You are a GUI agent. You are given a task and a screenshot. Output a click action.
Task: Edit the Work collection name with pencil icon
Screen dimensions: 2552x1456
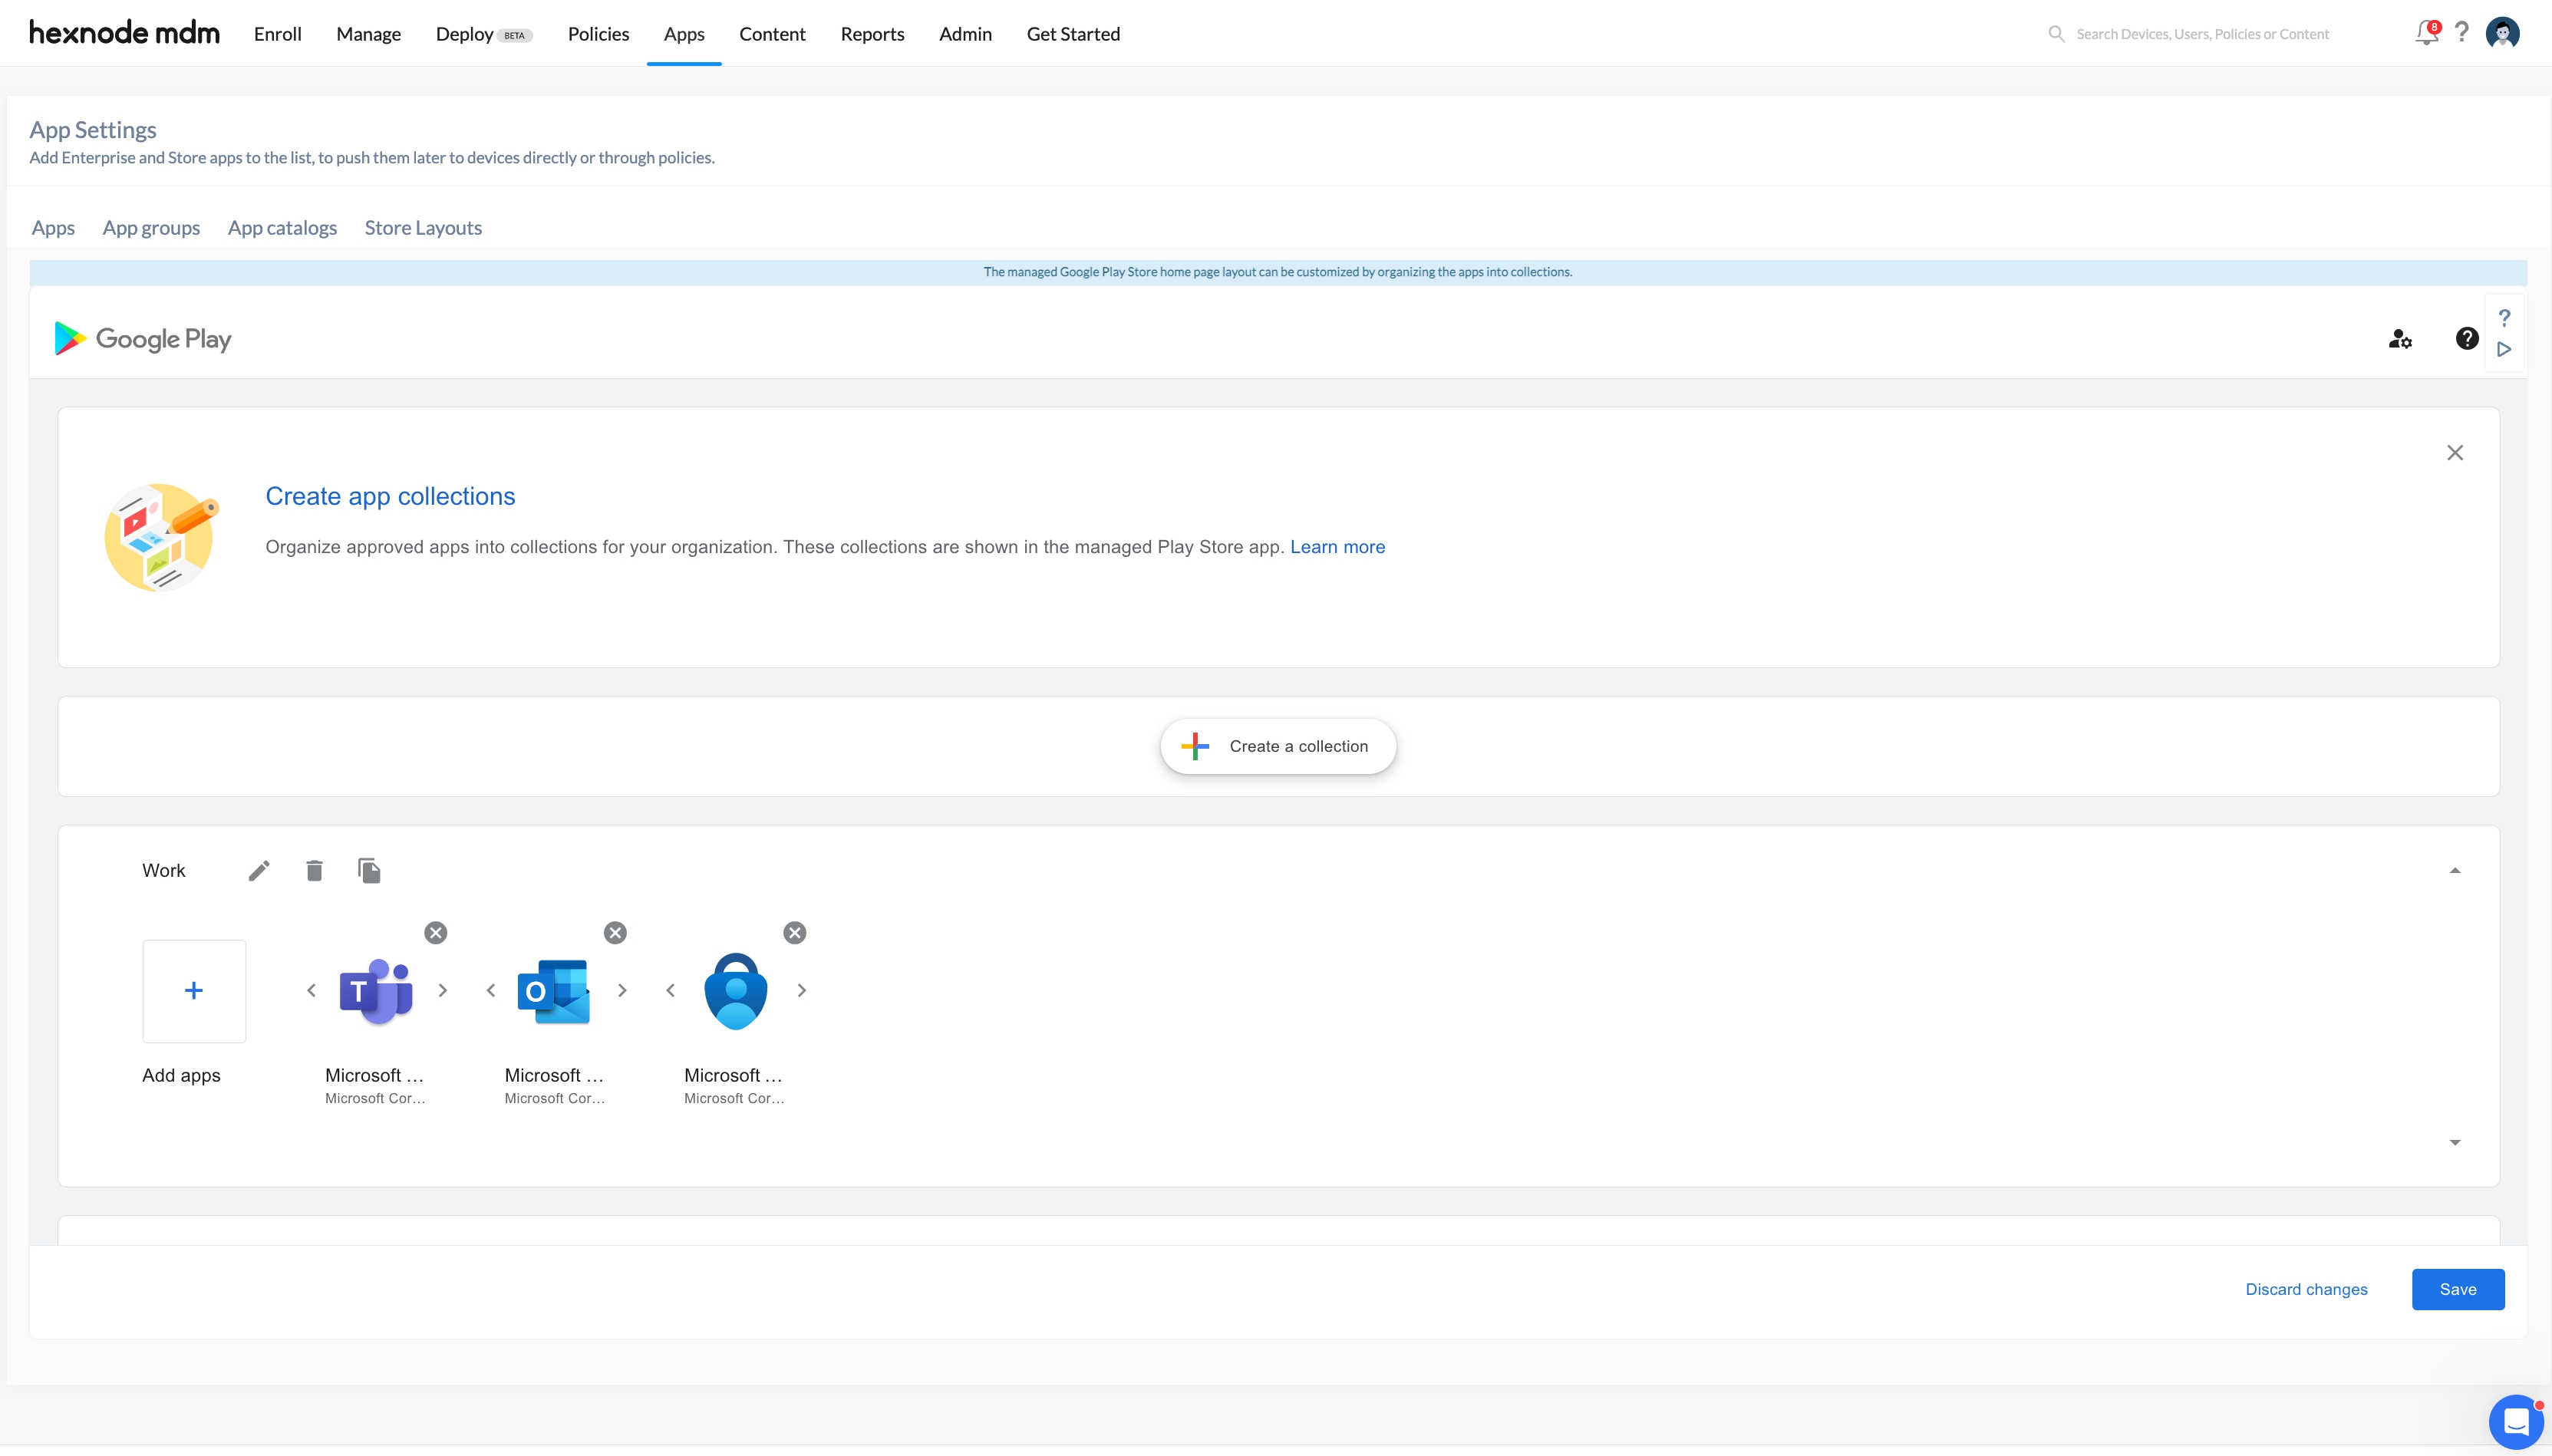pyautogui.click(x=259, y=870)
